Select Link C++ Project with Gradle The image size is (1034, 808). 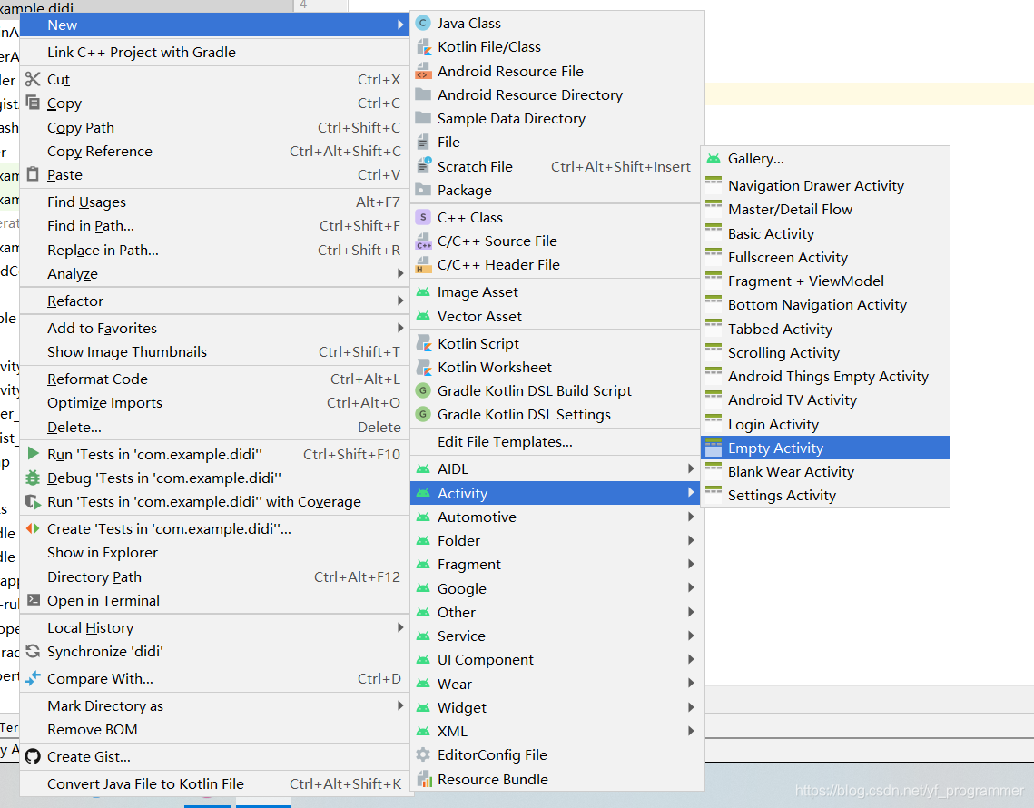click(214, 52)
